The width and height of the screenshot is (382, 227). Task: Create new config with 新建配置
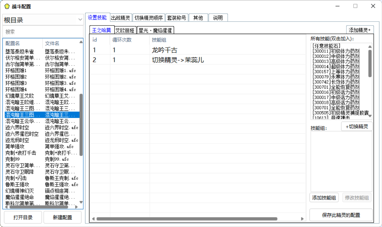click(x=62, y=218)
